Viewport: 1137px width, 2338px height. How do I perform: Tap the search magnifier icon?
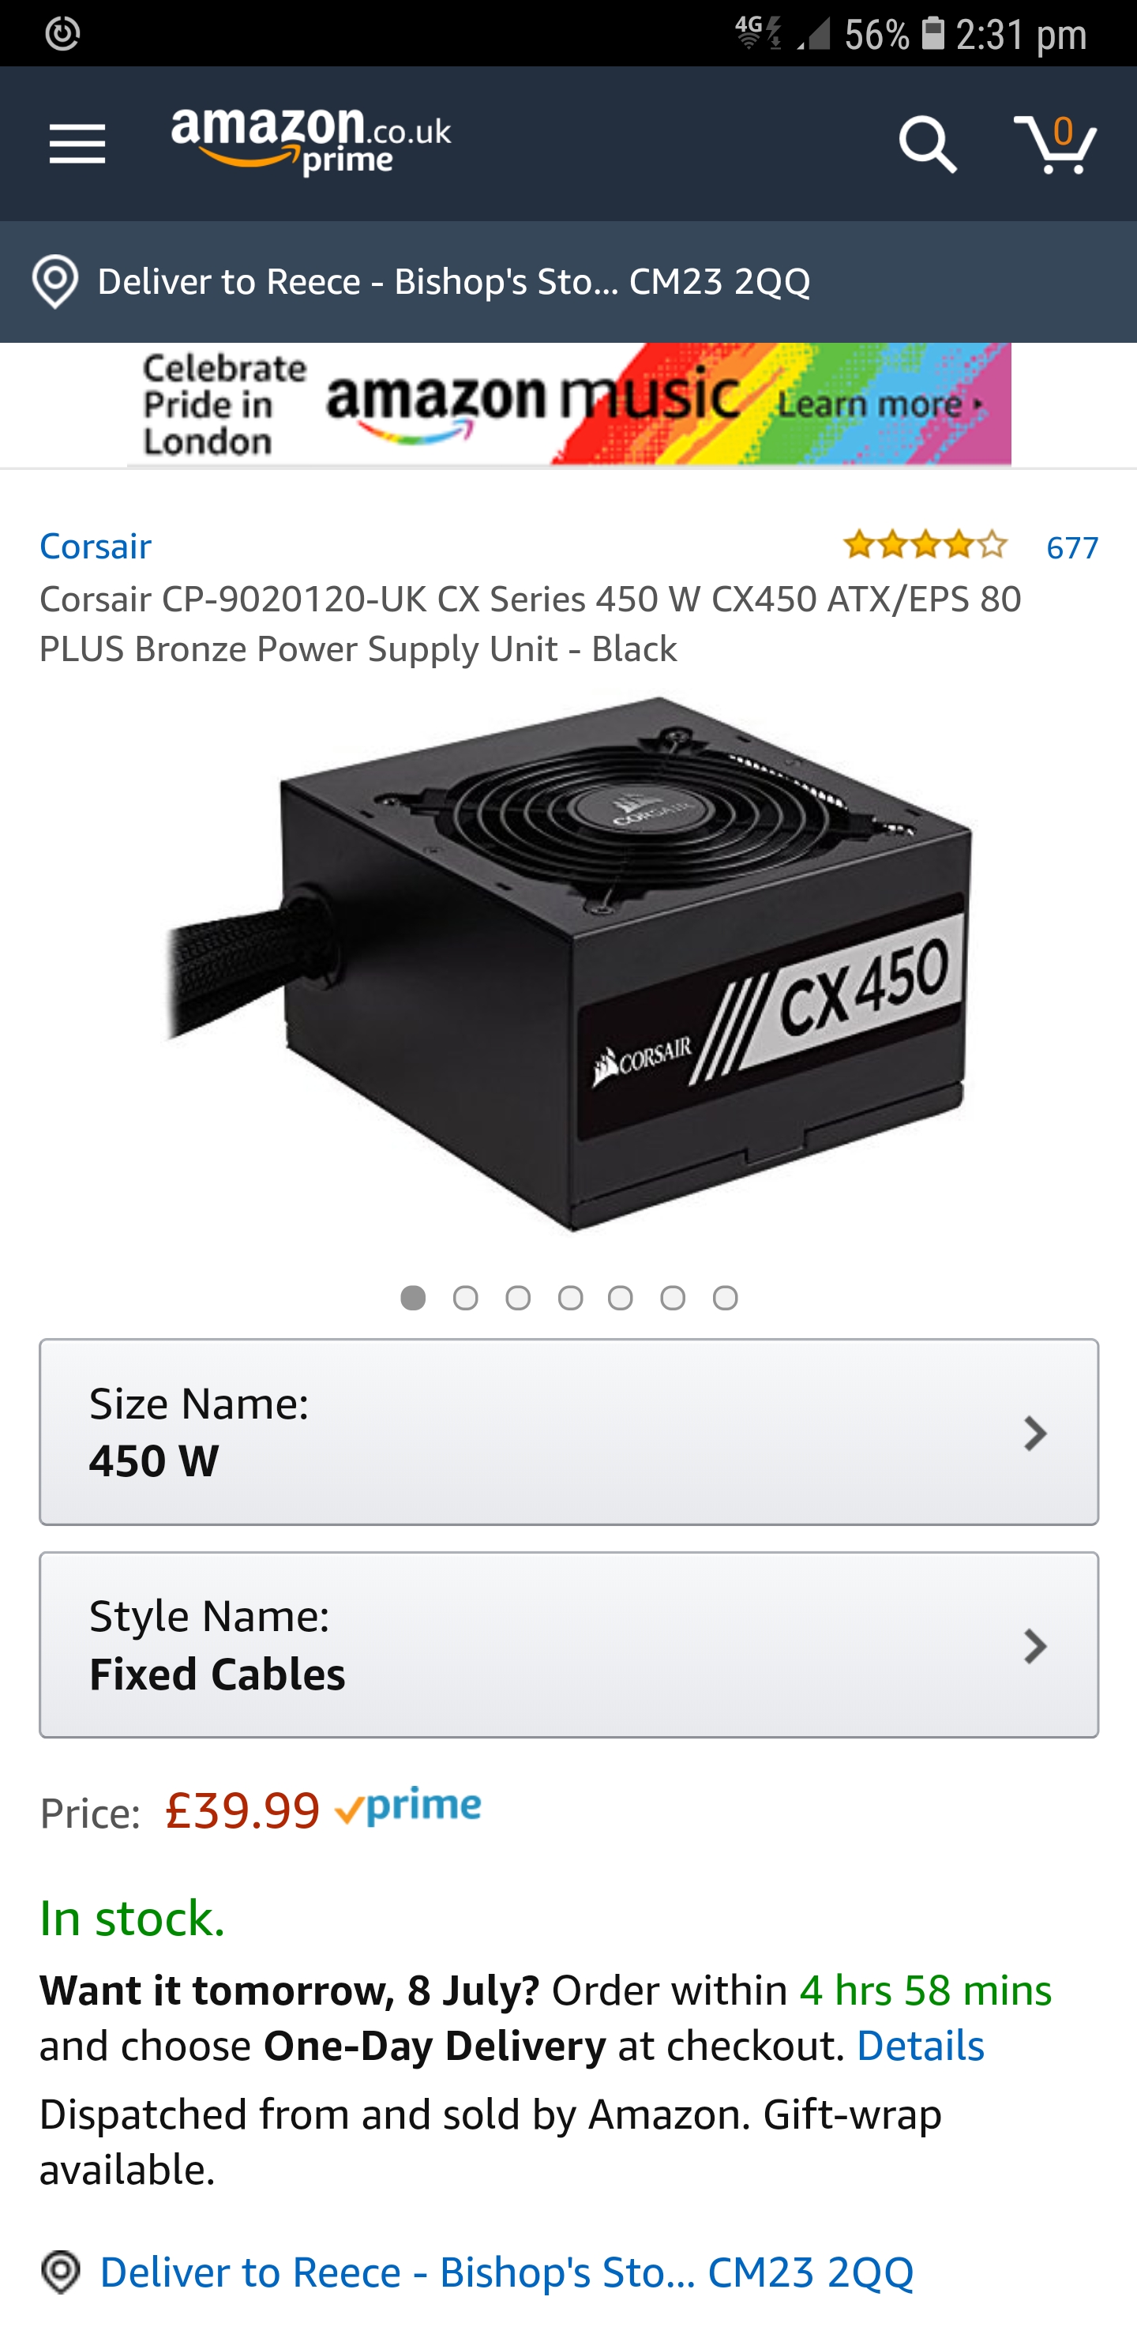point(928,145)
